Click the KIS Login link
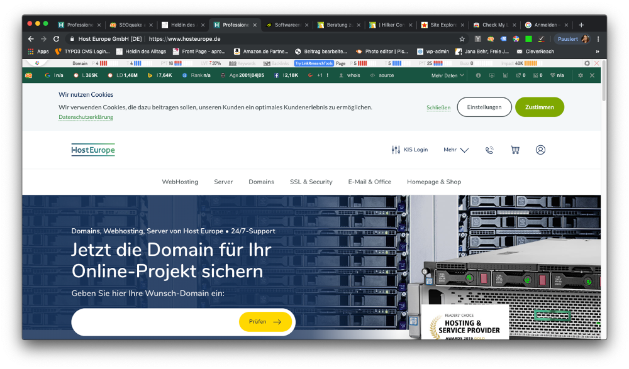This screenshot has height=369, width=629. (416, 150)
